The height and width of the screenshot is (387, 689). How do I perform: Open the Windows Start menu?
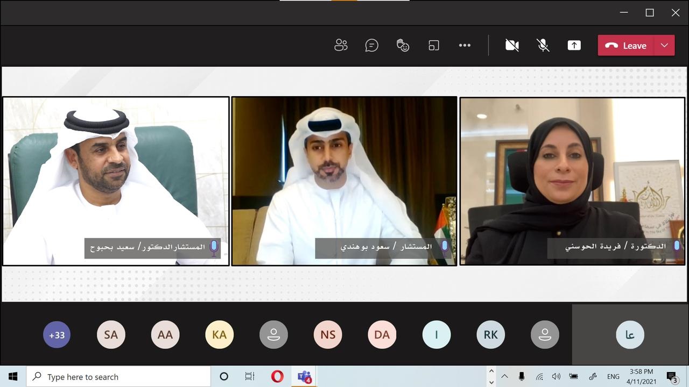click(x=13, y=377)
